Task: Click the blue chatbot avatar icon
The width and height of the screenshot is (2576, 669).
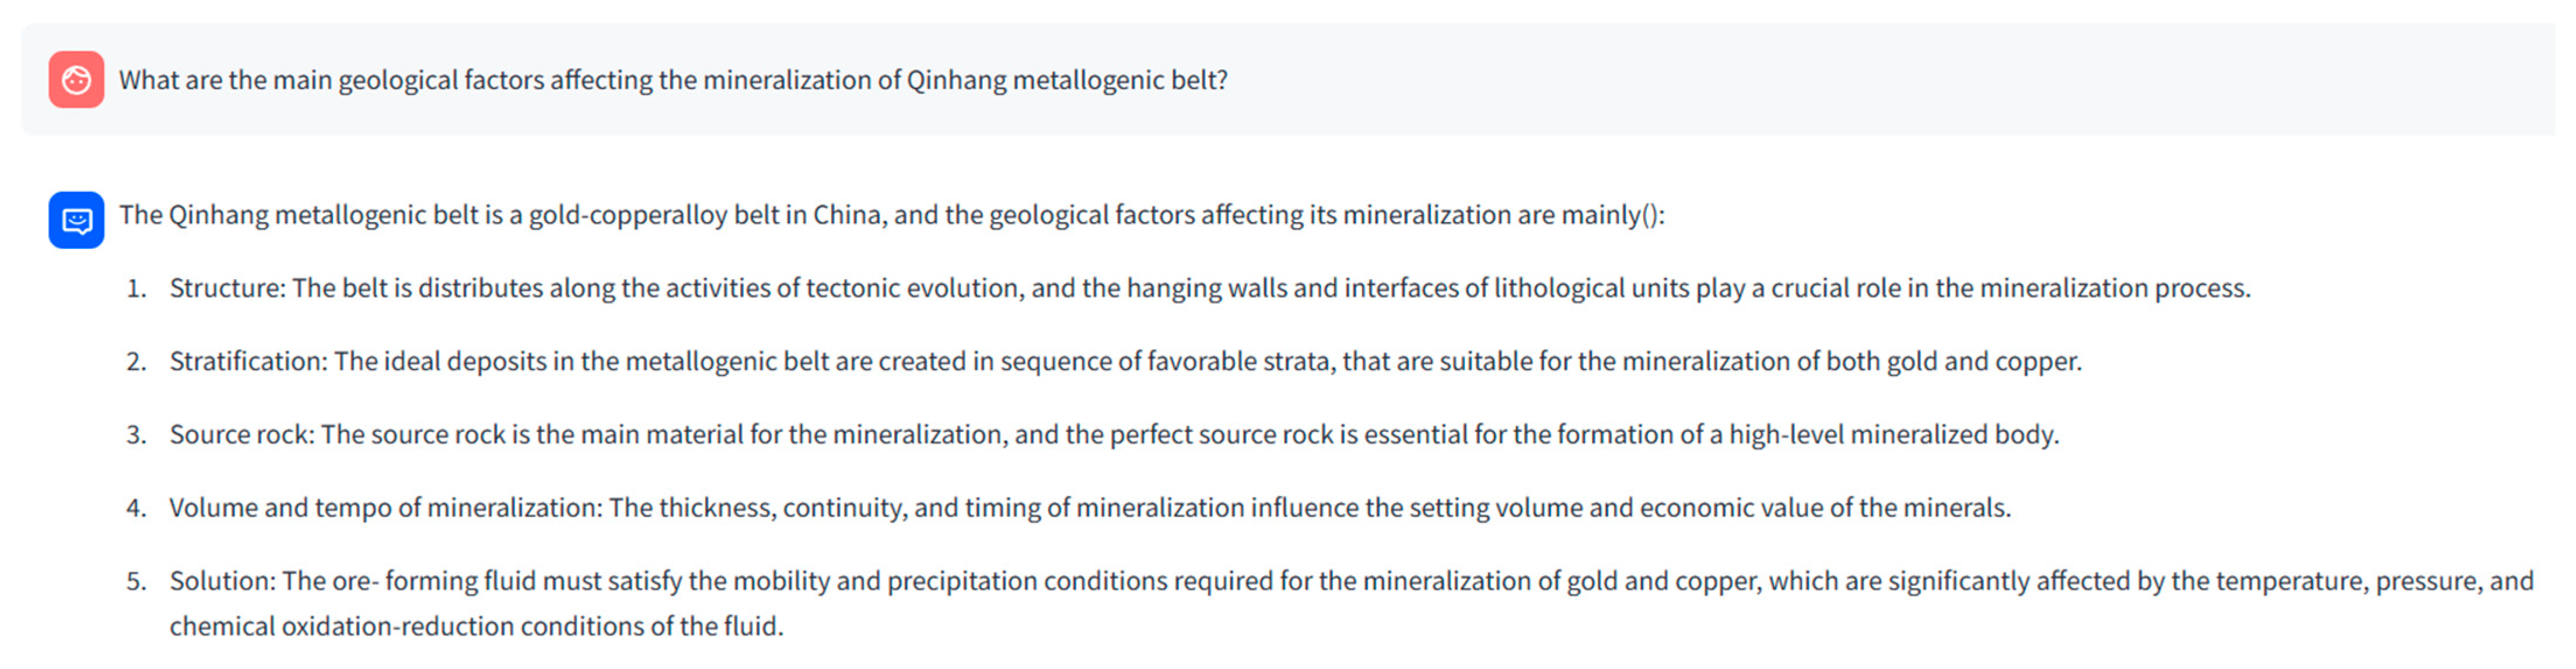Action: (76, 220)
